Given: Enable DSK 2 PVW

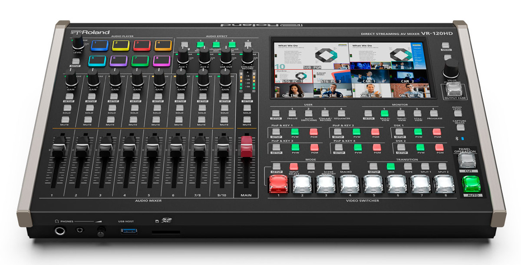Looking at the screenshot, I should tap(419, 147).
